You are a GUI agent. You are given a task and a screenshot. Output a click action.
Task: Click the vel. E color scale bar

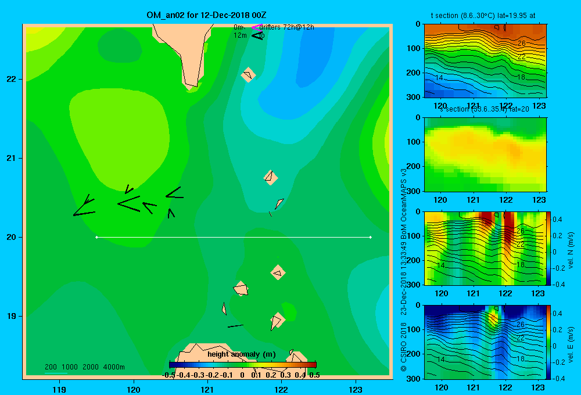(x=549, y=342)
